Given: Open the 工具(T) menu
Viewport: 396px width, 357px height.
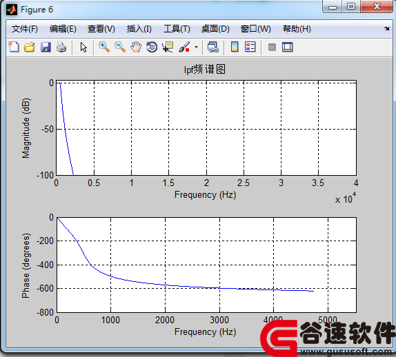Looking at the screenshot, I should [x=177, y=29].
